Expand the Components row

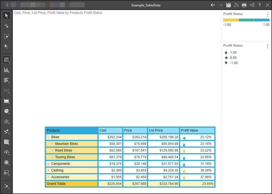pos(48,164)
